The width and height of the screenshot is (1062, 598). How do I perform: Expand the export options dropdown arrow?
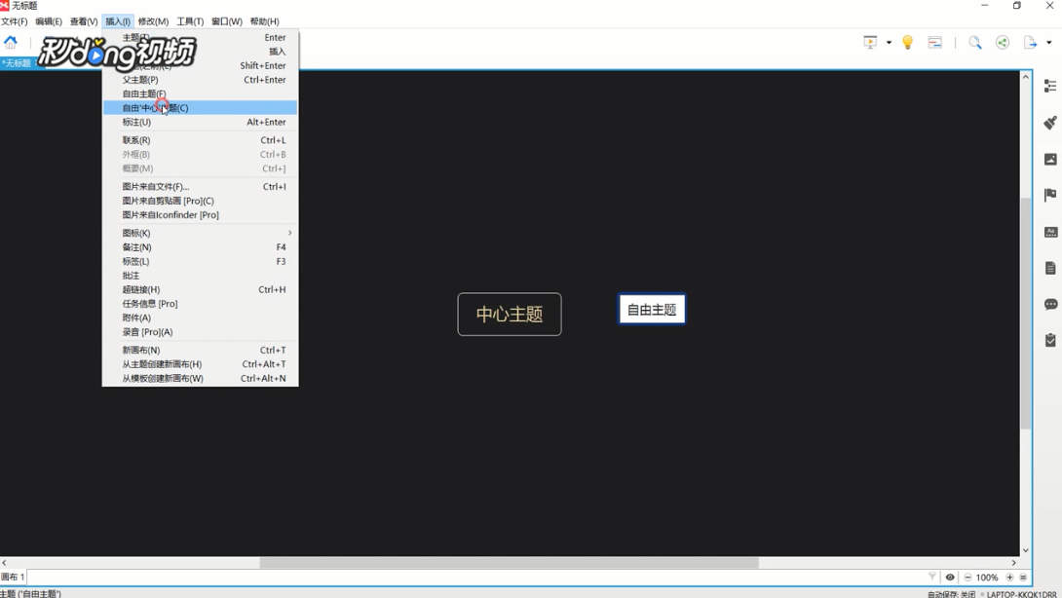click(x=1049, y=43)
